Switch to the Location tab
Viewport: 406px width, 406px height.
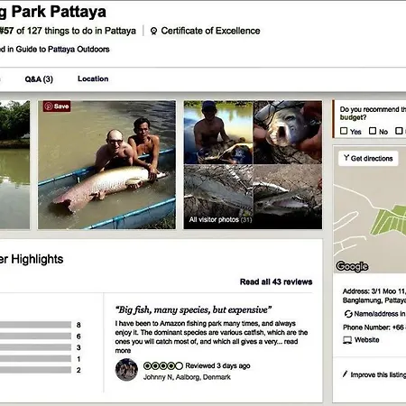(x=93, y=78)
